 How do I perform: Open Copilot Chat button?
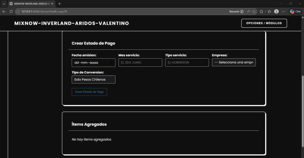coord(295,12)
